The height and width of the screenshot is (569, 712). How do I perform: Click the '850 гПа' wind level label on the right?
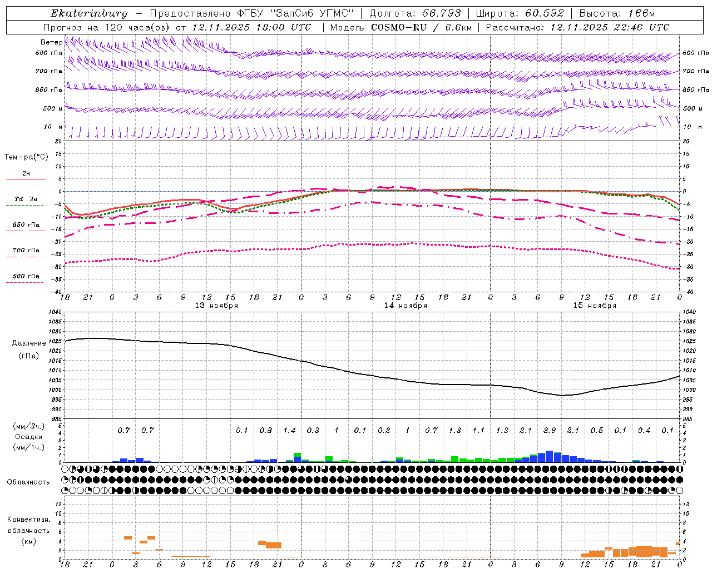pyautogui.click(x=696, y=89)
